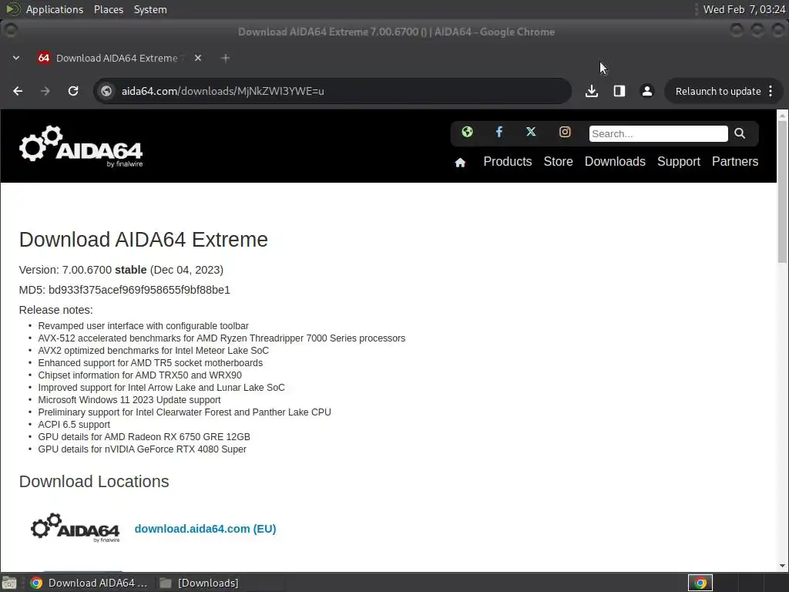This screenshot has height=592, width=789.
Task: Open the Places system menu
Action: [x=109, y=9]
